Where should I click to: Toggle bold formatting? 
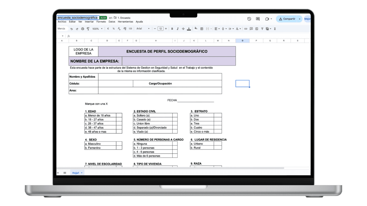(172, 29)
